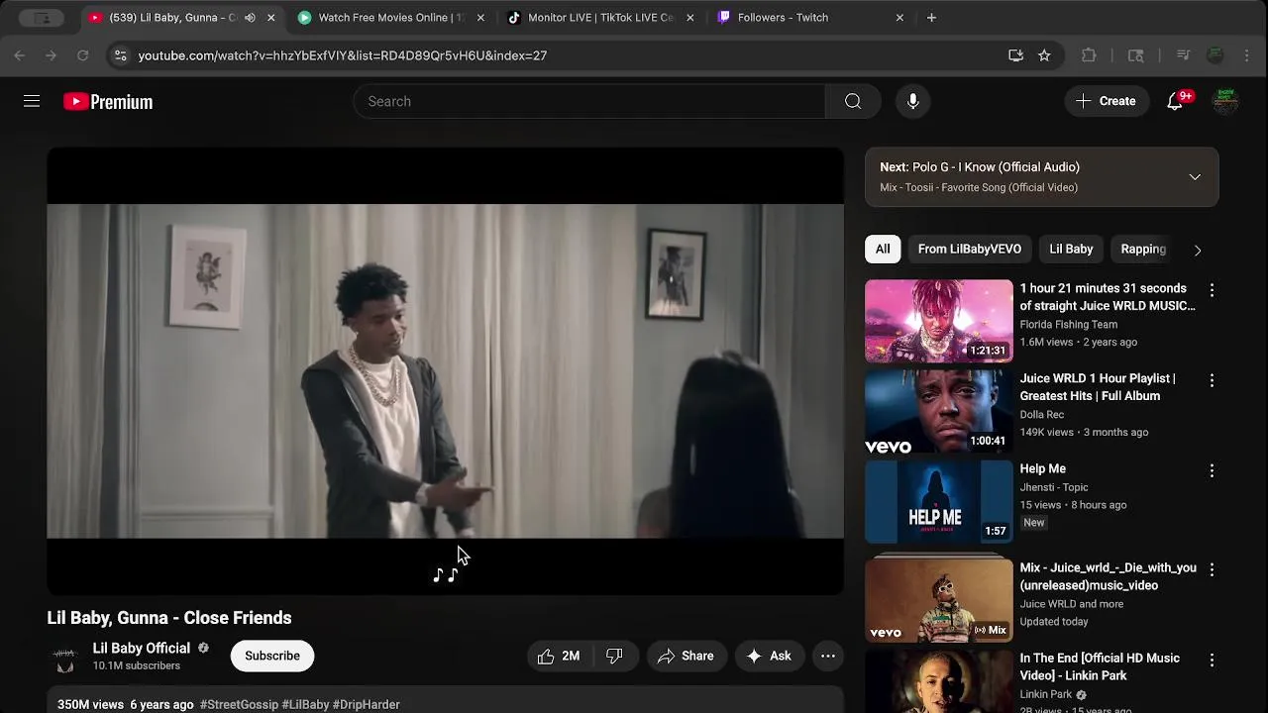View site information icon in address bar
The image size is (1268, 713).
(120, 55)
